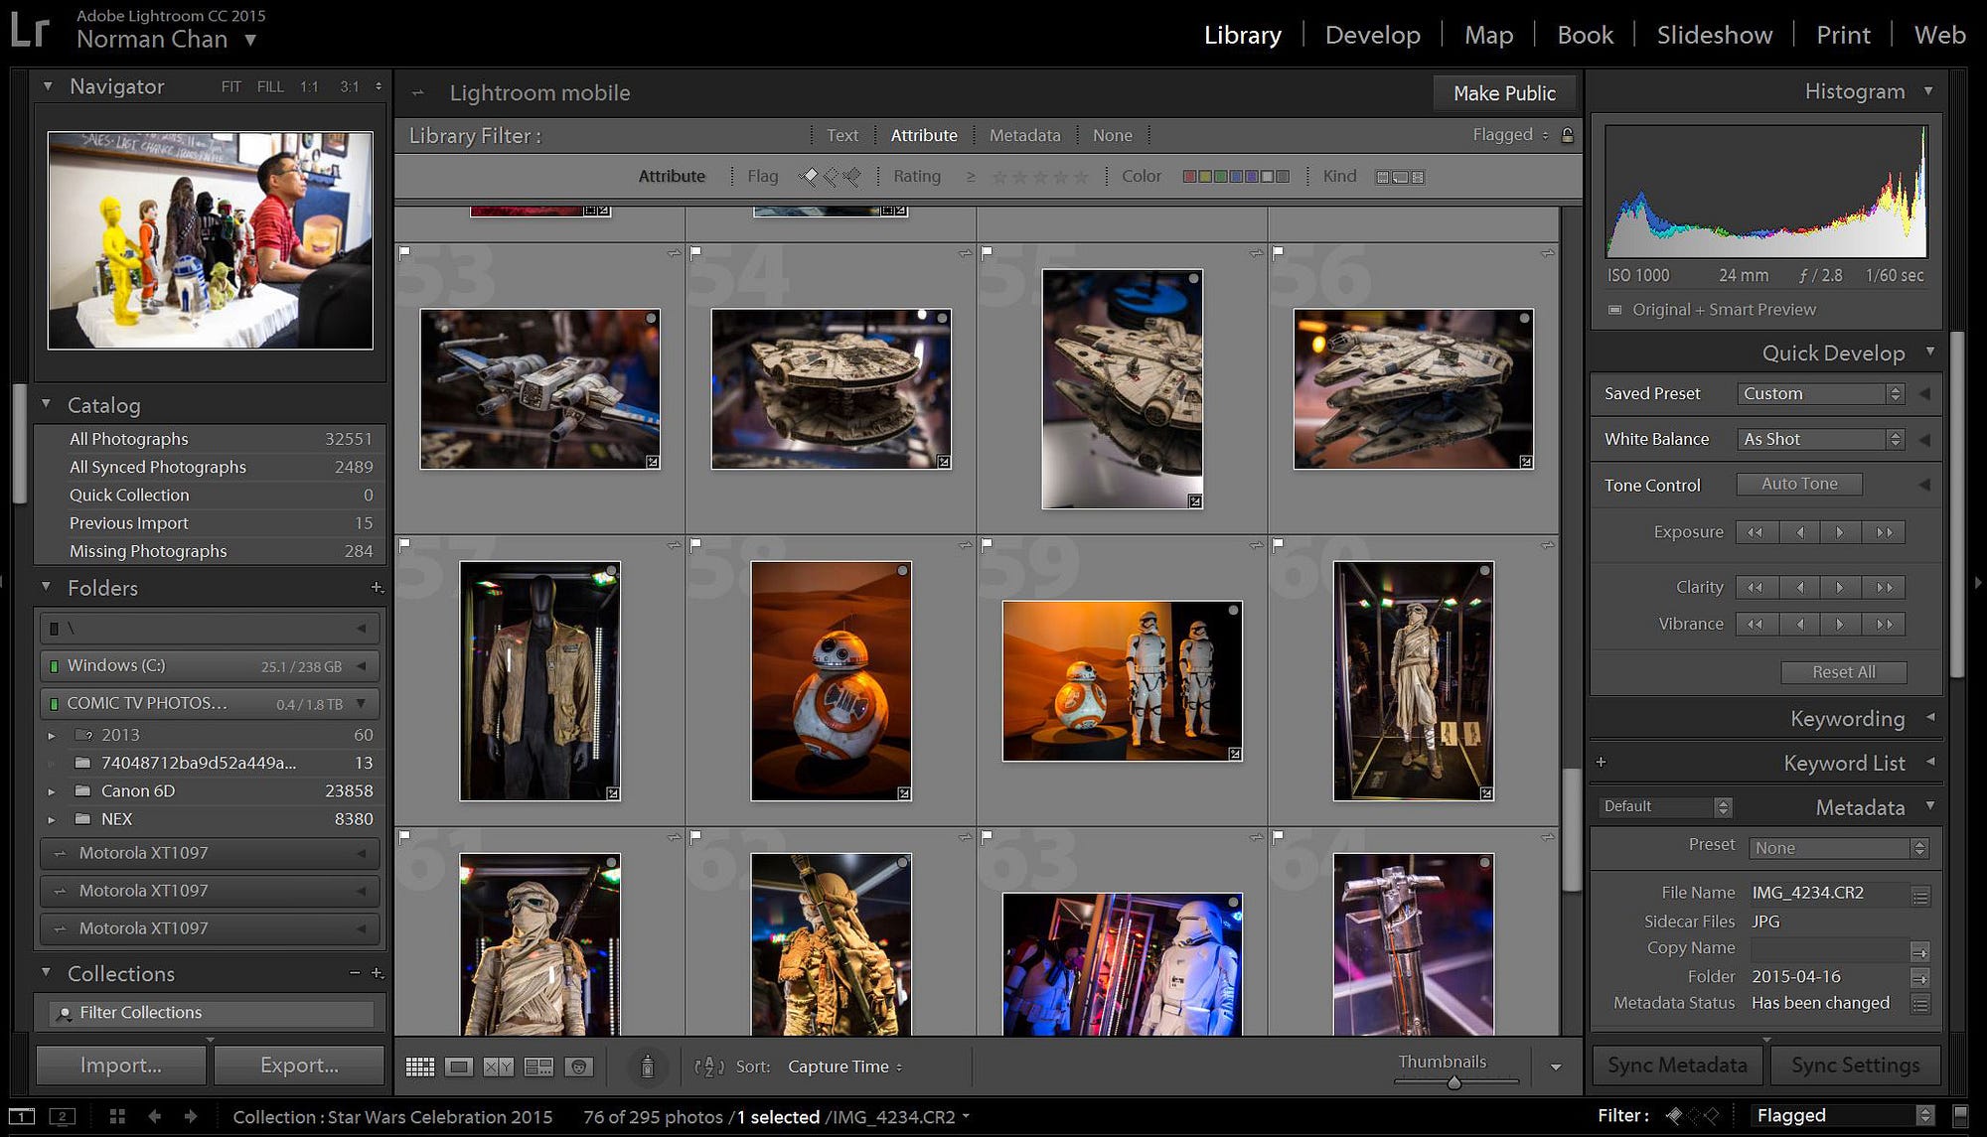Open Folder 2015-04-16 arrow action button
1987x1137 pixels.
point(1919,977)
